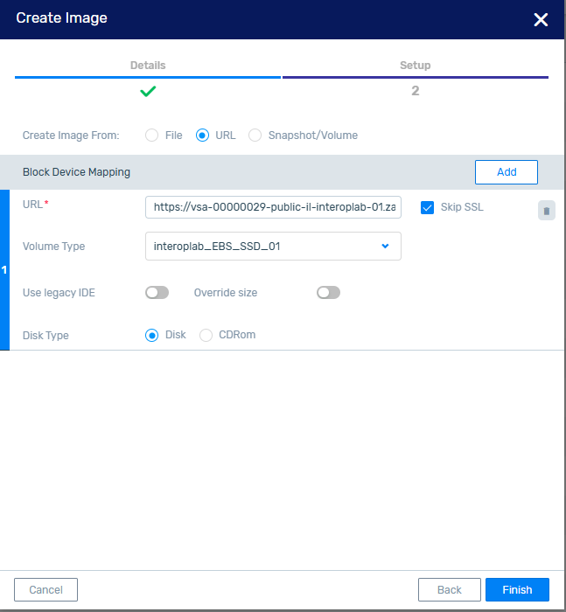Switch to the Setup step tab
The width and height of the screenshot is (566, 612).
click(x=415, y=66)
